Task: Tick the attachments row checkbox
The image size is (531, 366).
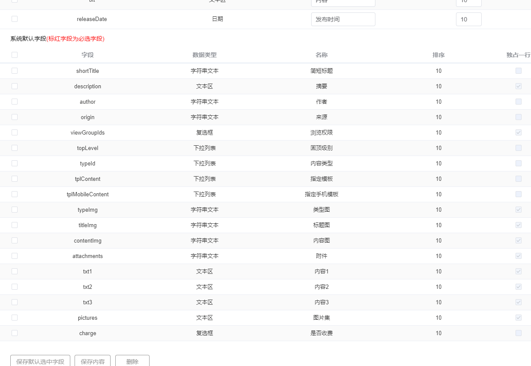Action: (15, 256)
